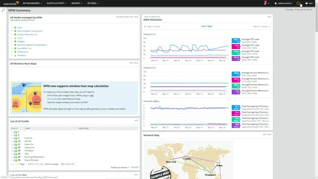Click the VLAN ID column header
This screenshot has width=318, height=179.
click(x=14, y=129)
